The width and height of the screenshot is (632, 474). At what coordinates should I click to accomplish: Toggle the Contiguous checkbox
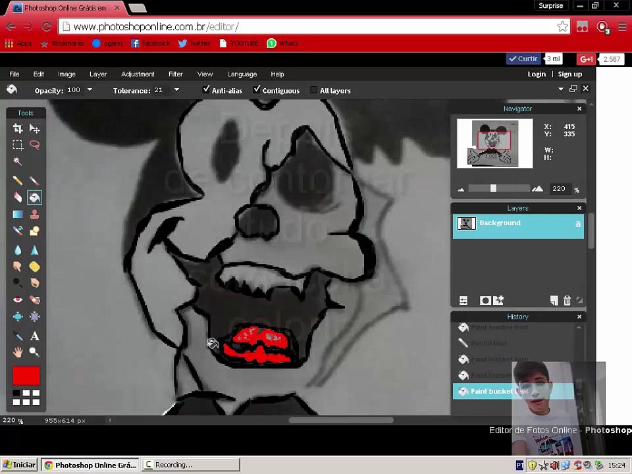(x=257, y=90)
